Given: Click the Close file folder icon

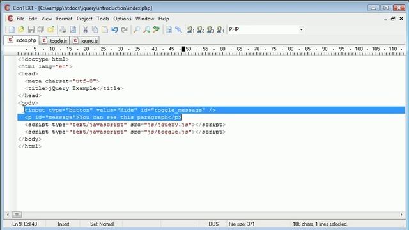Looking at the screenshot, I should [50, 29].
